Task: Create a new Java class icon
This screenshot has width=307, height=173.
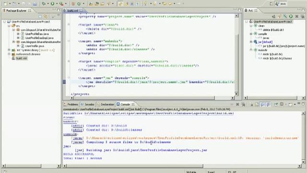Action: (x=79, y=3)
